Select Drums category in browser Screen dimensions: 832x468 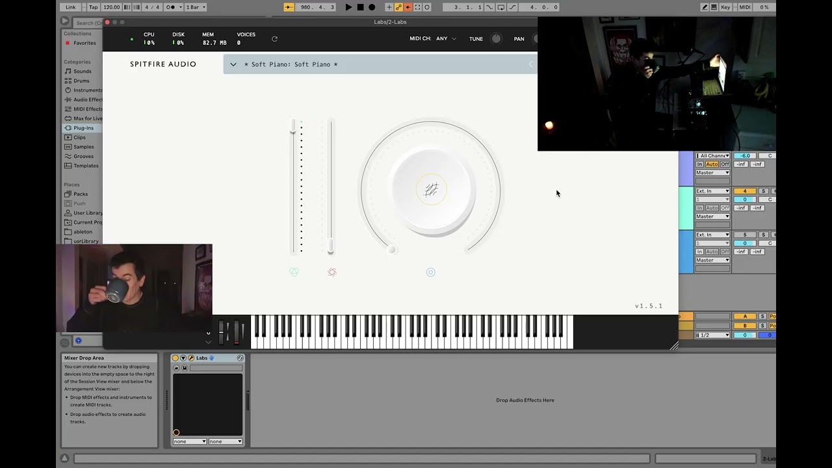[x=81, y=81]
